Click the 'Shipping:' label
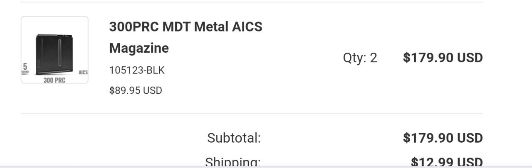Viewport: 532px width, 168px height. point(233,162)
